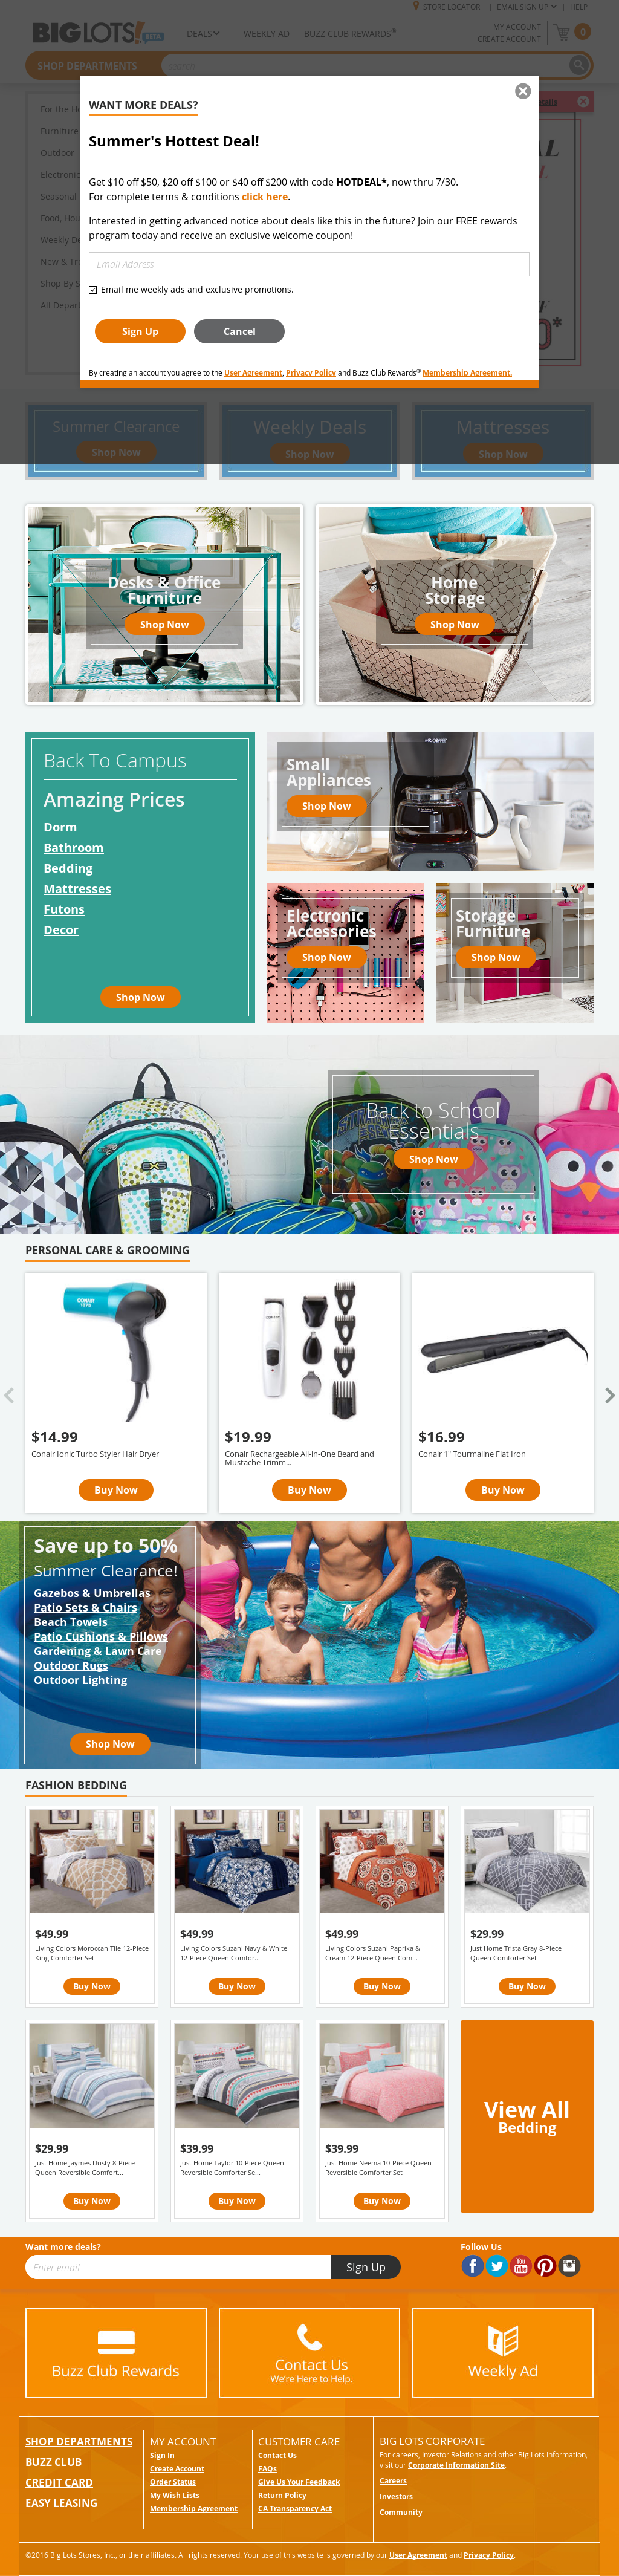The height and width of the screenshot is (2576, 619).
Task: Click the orange Sign Up button
Action: (140, 331)
